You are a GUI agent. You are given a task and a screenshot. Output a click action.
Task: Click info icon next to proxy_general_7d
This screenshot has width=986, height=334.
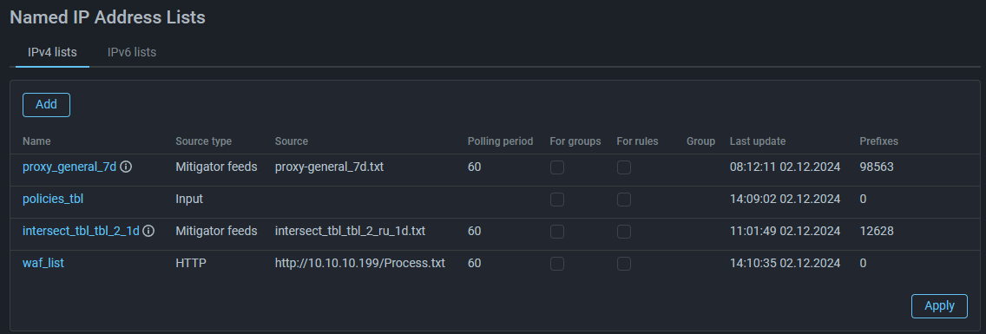tap(126, 167)
